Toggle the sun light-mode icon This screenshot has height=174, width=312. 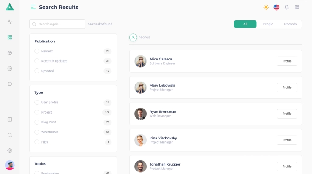(x=266, y=7)
